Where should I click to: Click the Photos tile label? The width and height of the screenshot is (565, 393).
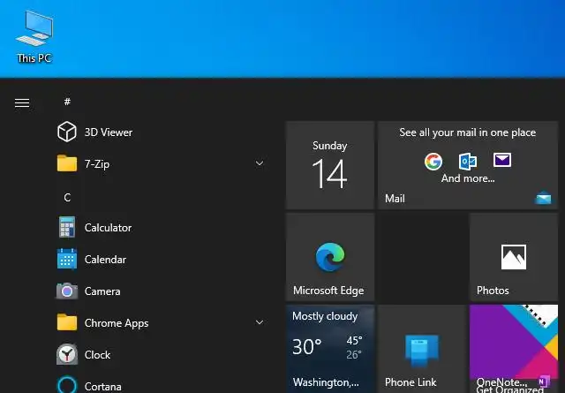tap(493, 291)
